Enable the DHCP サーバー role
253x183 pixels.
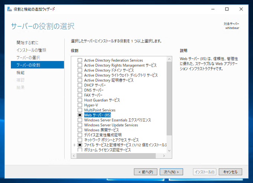80,85
